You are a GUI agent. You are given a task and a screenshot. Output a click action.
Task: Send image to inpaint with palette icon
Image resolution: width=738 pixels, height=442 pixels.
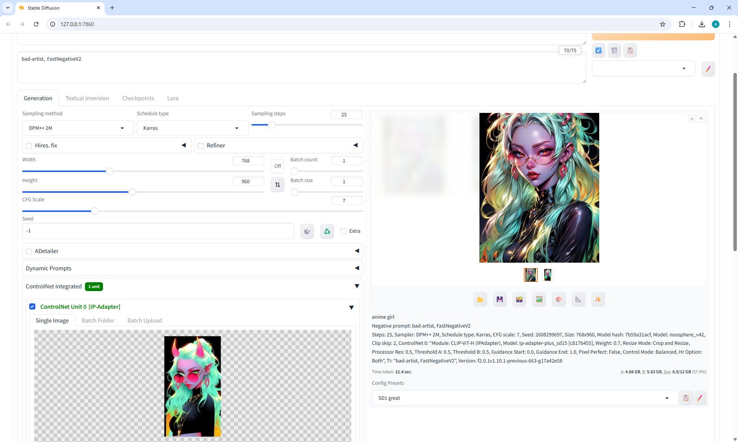tap(558, 300)
